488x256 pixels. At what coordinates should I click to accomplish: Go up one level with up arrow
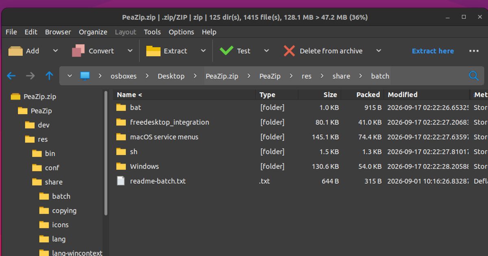(x=49, y=76)
